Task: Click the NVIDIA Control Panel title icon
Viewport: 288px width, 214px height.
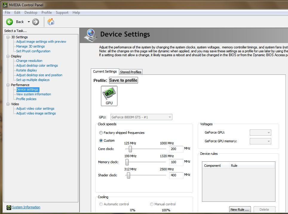Action: click(5, 5)
